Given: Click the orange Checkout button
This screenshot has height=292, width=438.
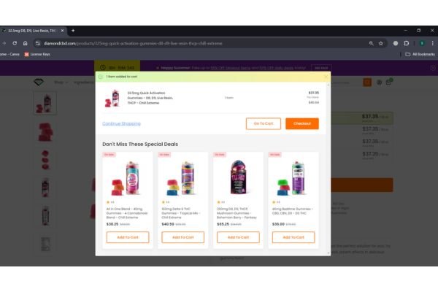Looking at the screenshot, I should pyautogui.click(x=302, y=123).
